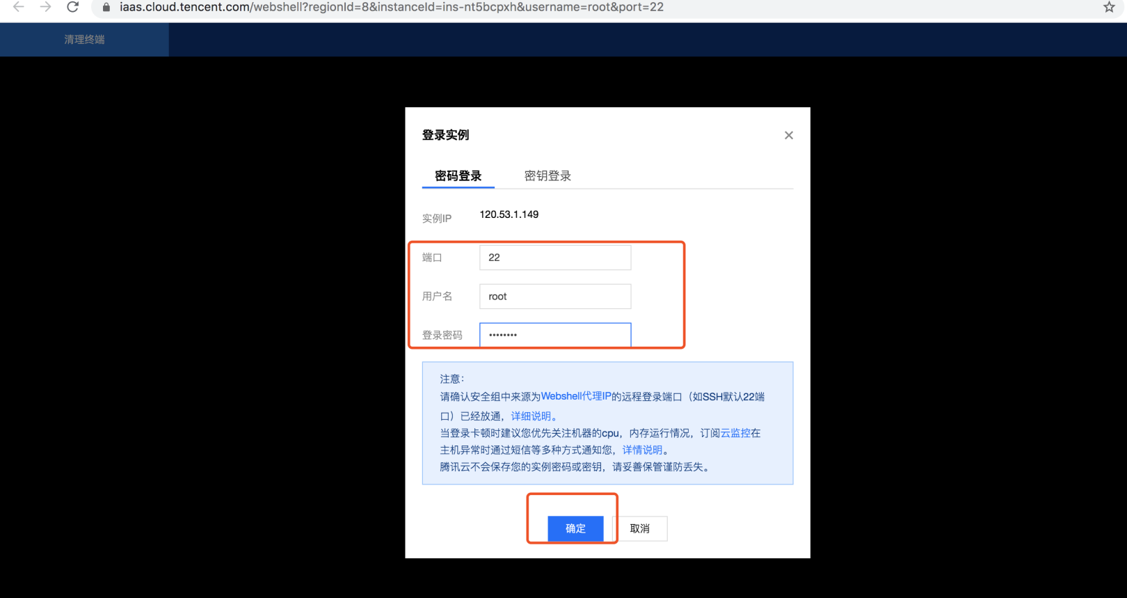The height and width of the screenshot is (598, 1127).
Task: Click the lock icon in the address bar
Action: 106,7
